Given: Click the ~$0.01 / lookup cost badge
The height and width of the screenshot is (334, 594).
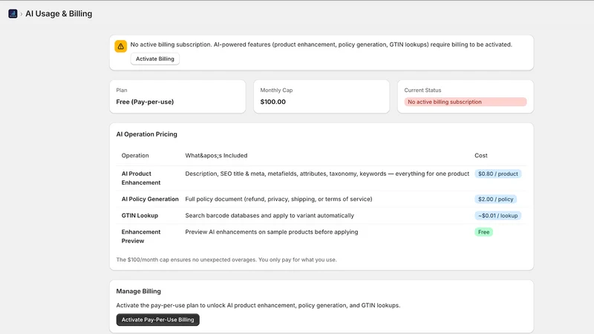Looking at the screenshot, I should pyautogui.click(x=497, y=215).
